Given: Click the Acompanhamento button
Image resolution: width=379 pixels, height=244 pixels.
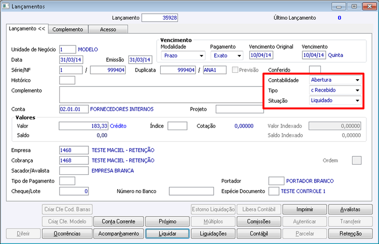Looking at the screenshot, I should 118,233.
